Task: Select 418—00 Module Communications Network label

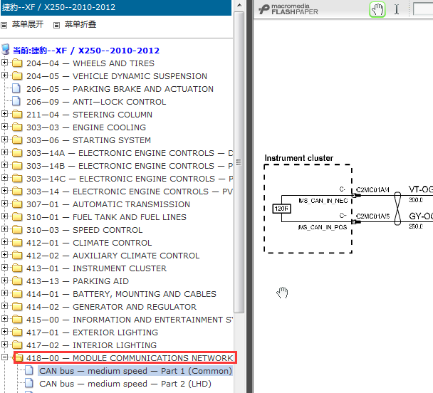Action: [130, 358]
